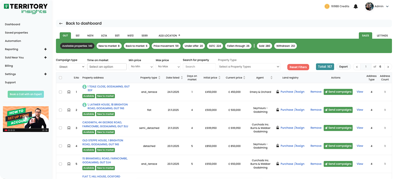This screenshot has height=179, width=396.
Task: Check the box for 15 Bramswell Road
Action: [x=61, y=164]
